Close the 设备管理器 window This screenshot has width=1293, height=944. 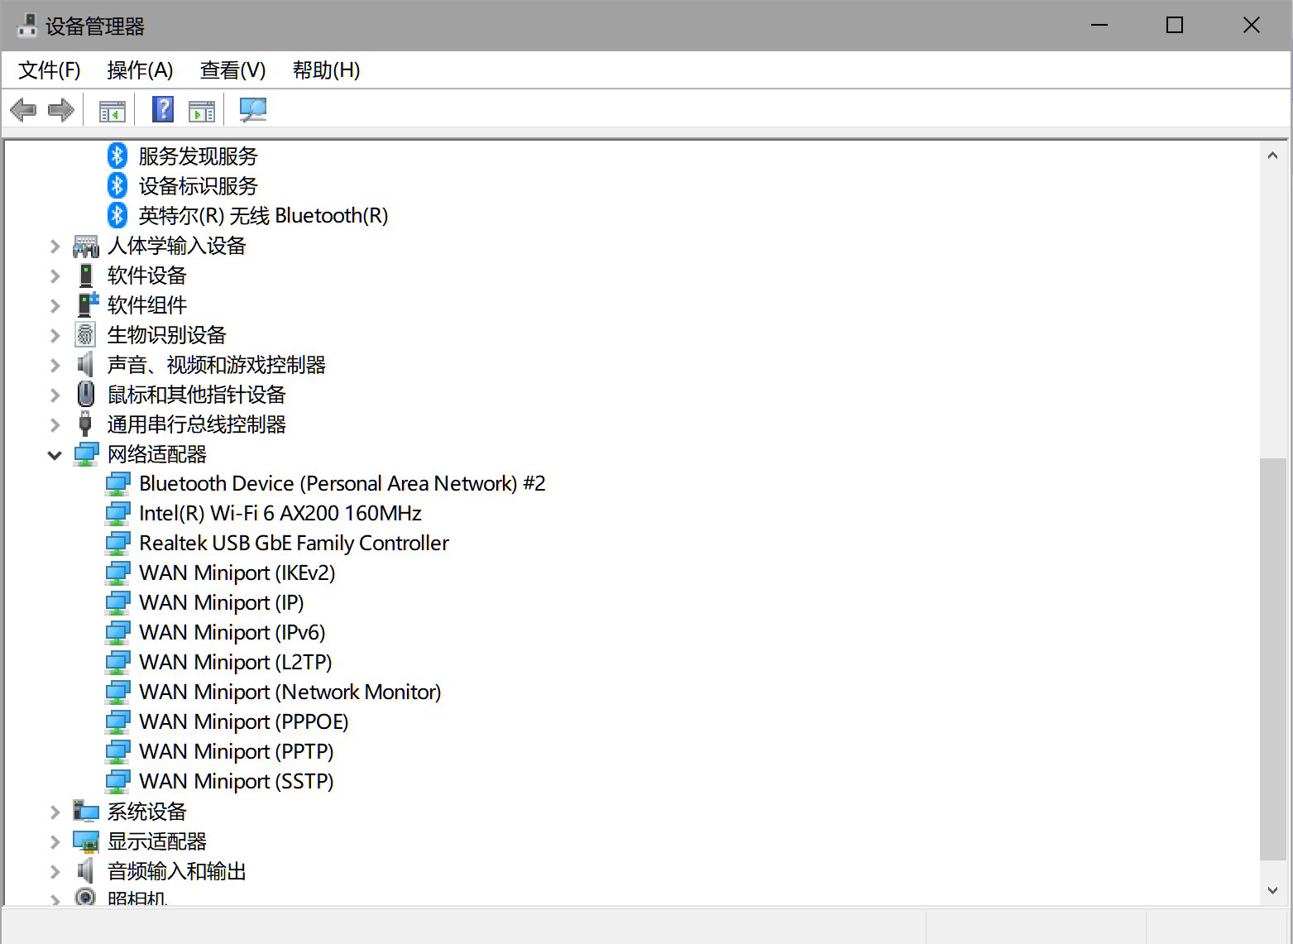point(1251,26)
